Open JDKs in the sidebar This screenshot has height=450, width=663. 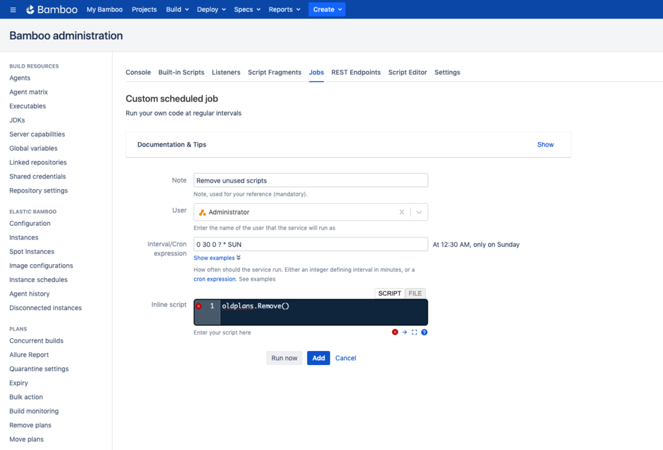pyautogui.click(x=17, y=120)
